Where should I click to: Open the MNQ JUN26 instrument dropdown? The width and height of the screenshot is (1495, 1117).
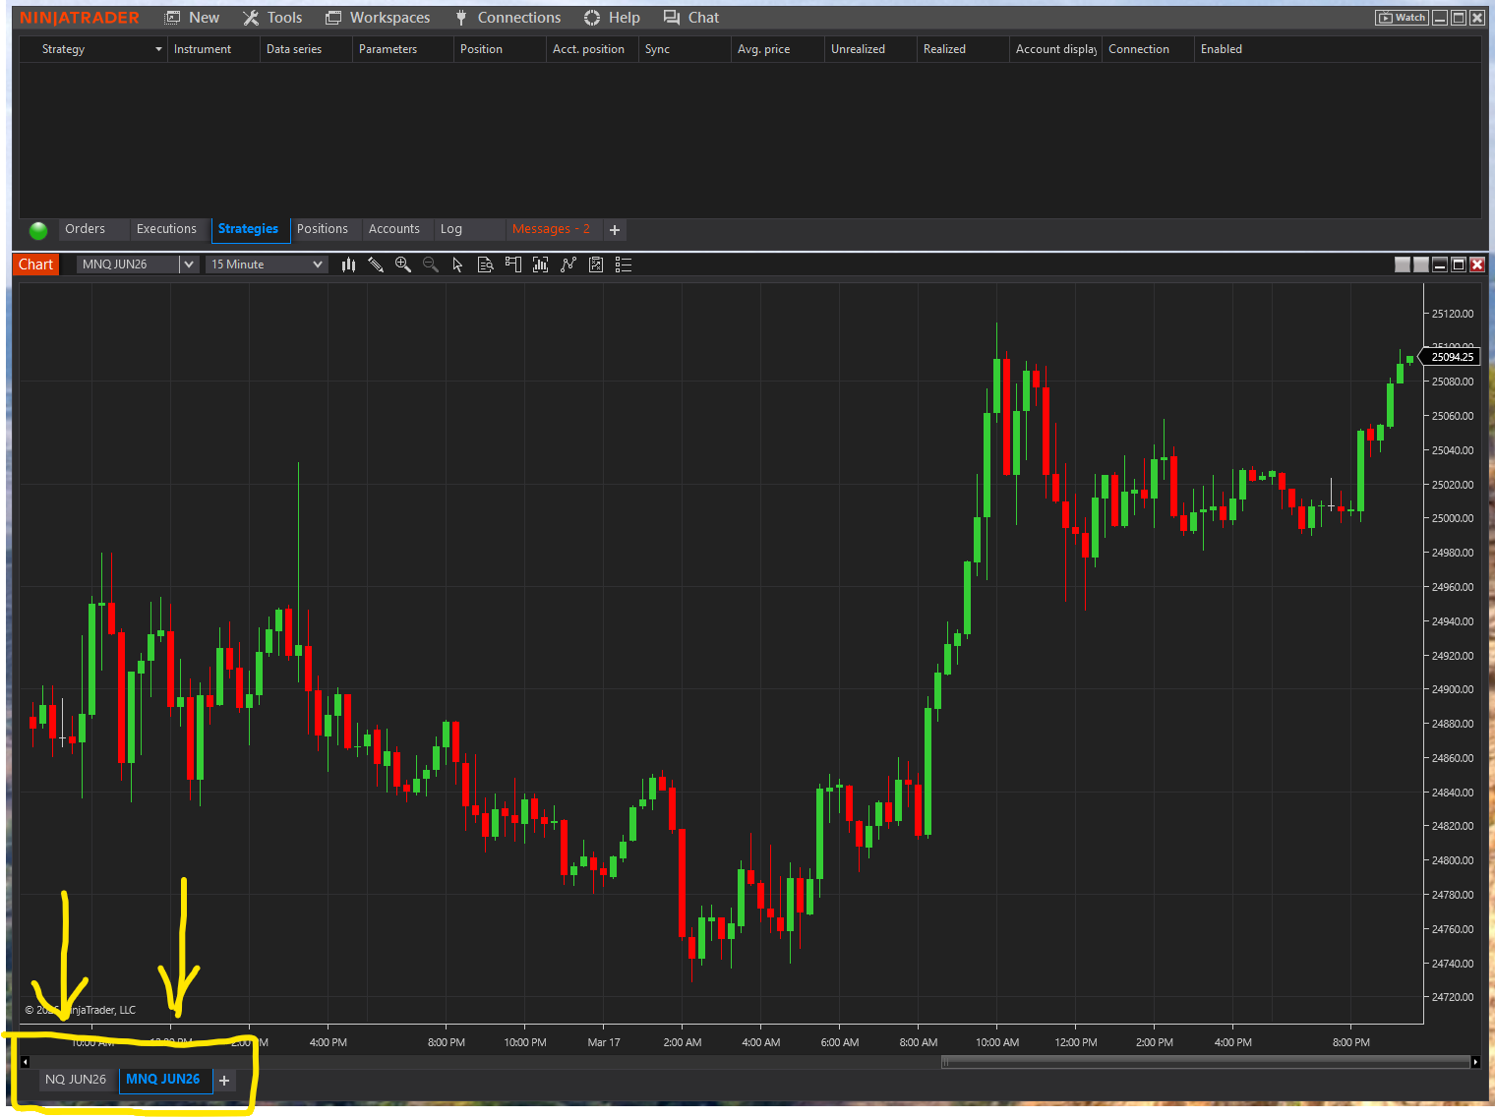point(187,264)
